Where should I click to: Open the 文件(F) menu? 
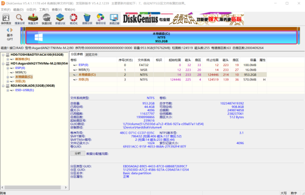tap(6, 10)
